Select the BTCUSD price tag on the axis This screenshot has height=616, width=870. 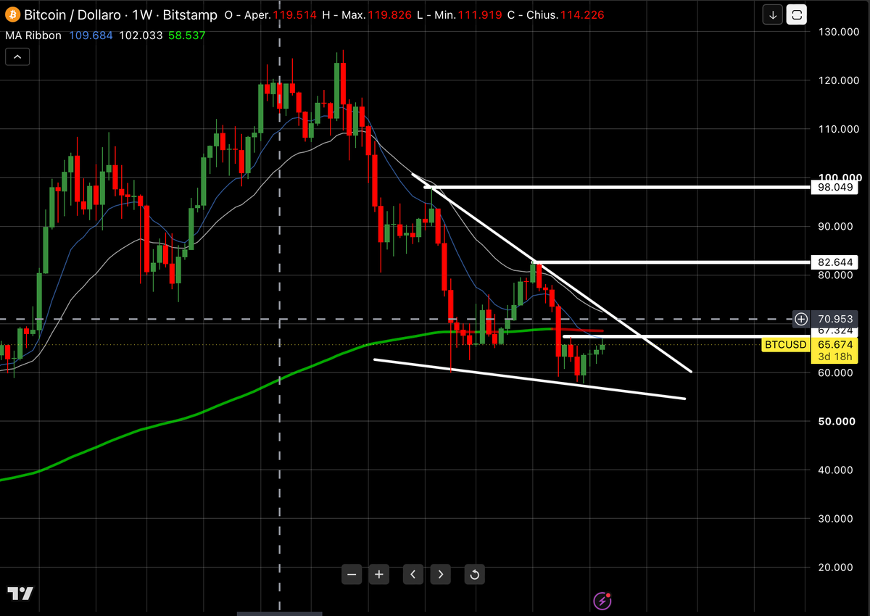pyautogui.click(x=786, y=345)
